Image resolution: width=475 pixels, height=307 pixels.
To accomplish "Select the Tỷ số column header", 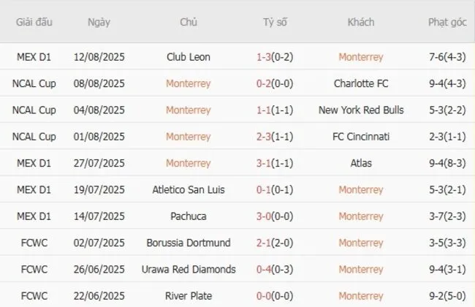I will point(275,22).
